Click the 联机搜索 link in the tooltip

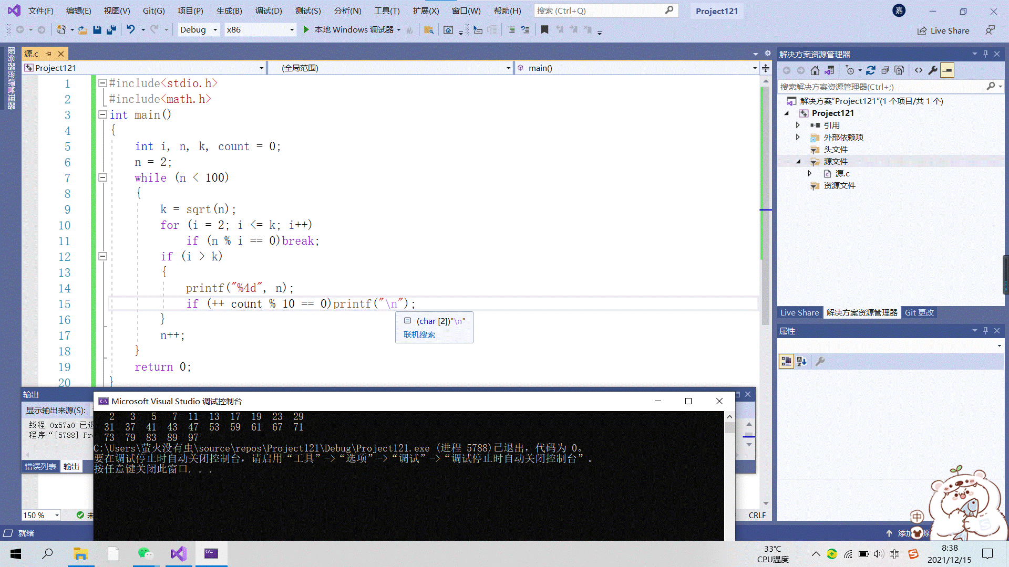pos(419,334)
